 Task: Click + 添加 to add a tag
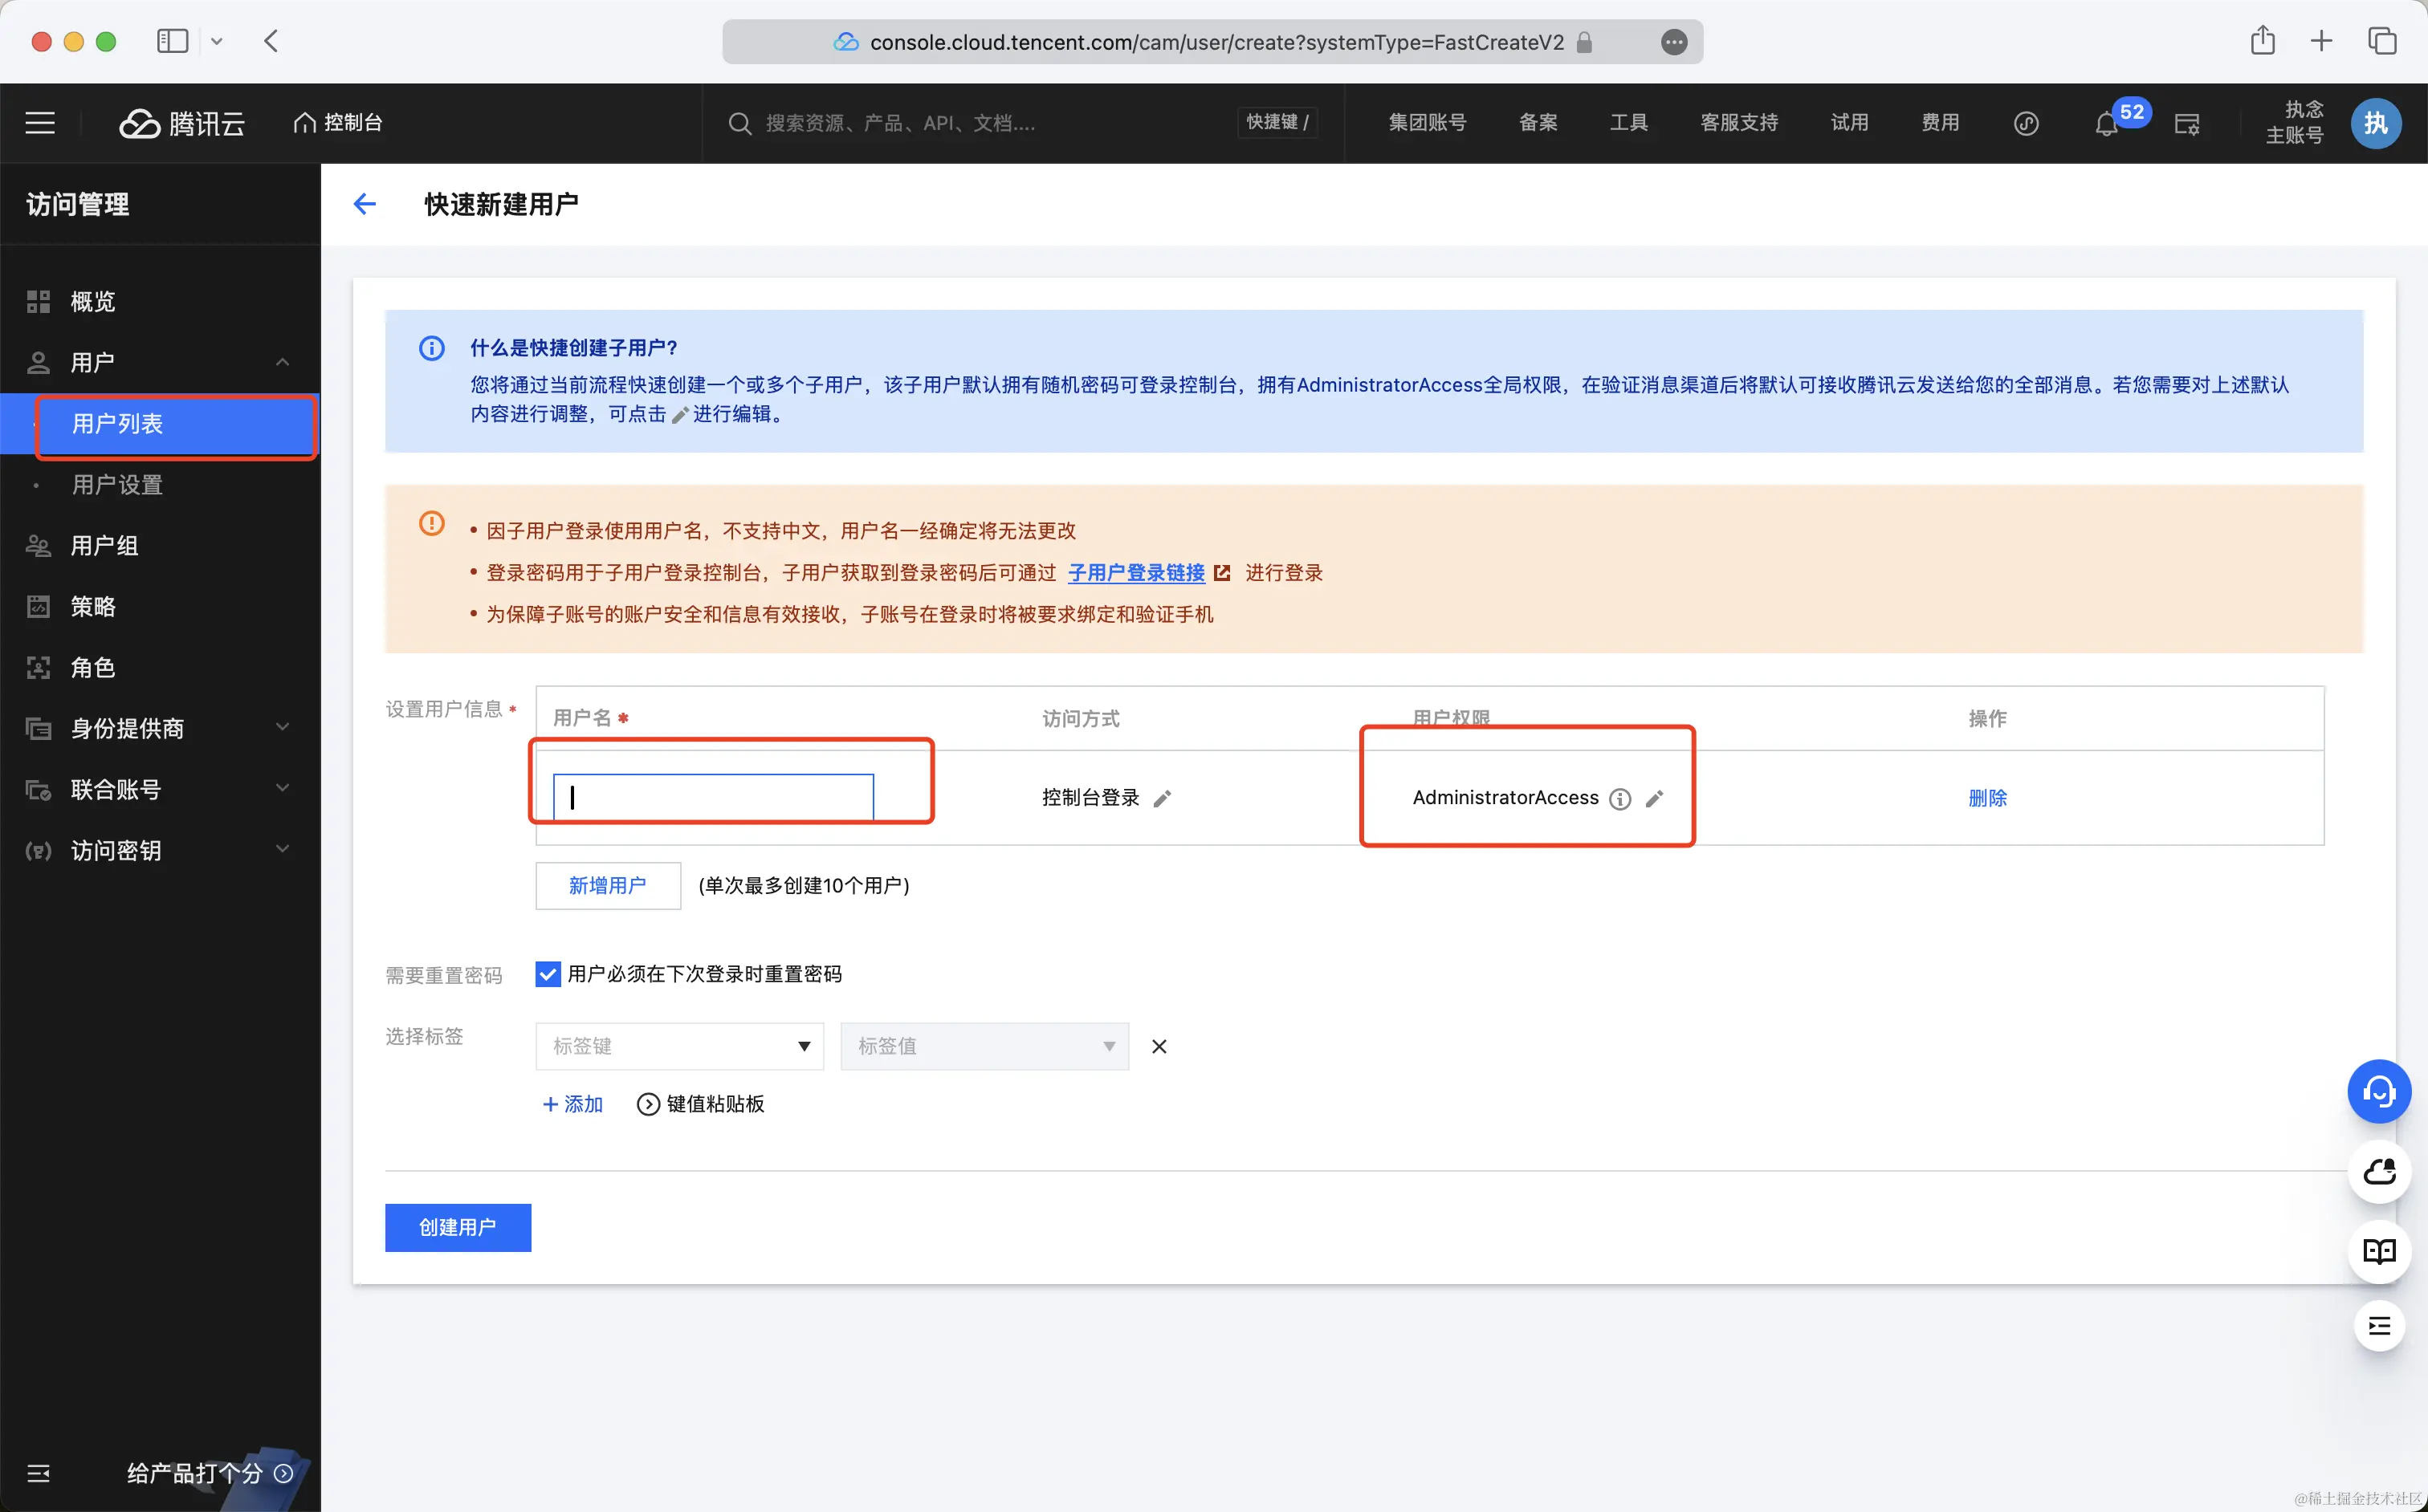click(x=572, y=1104)
